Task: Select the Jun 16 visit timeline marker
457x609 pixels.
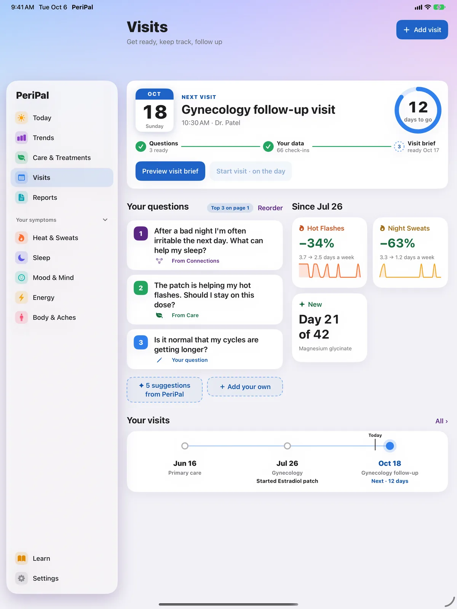Action: [185, 446]
